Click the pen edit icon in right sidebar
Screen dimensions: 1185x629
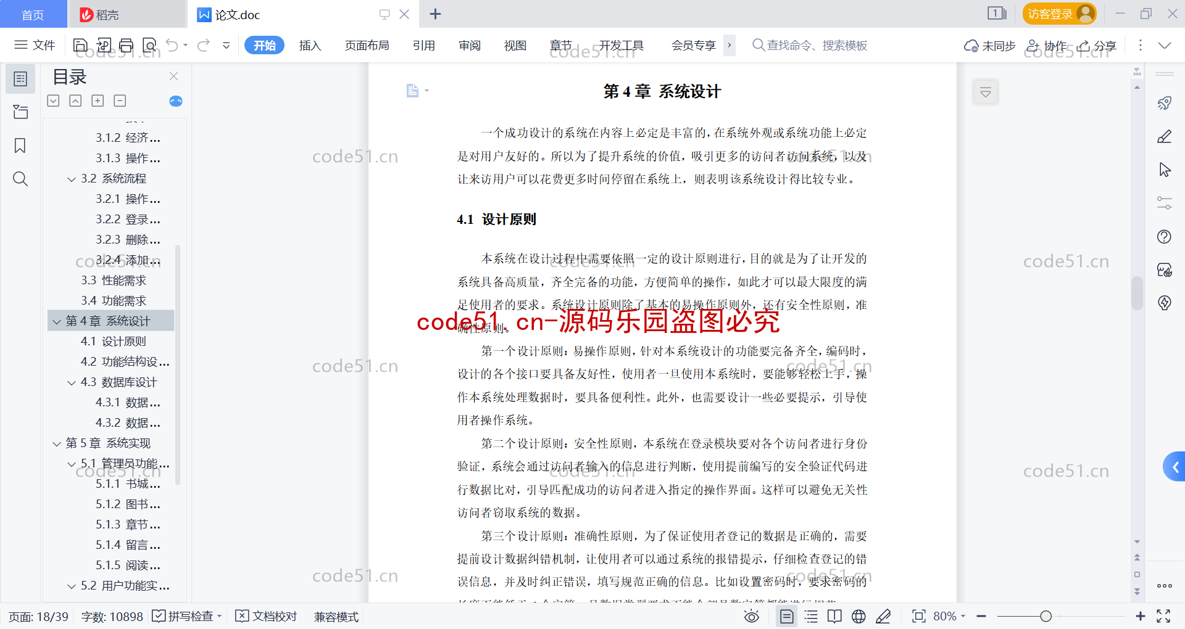(x=1165, y=136)
